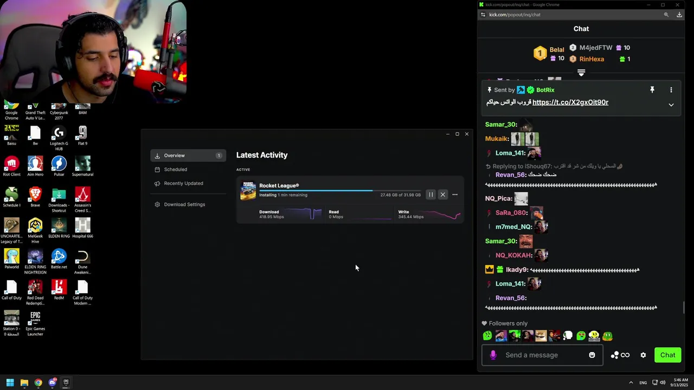Open the pinned BotRix link
The height and width of the screenshot is (390, 694).
(x=570, y=102)
